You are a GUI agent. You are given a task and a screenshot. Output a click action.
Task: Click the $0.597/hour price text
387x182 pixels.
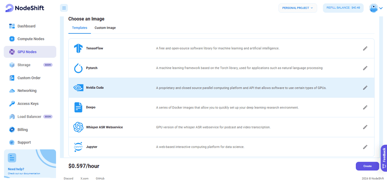84,166
